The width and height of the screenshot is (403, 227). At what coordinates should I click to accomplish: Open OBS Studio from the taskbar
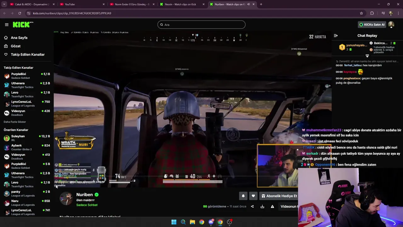[x=230, y=222]
